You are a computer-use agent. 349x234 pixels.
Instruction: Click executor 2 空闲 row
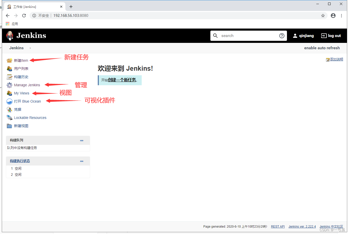48,175
